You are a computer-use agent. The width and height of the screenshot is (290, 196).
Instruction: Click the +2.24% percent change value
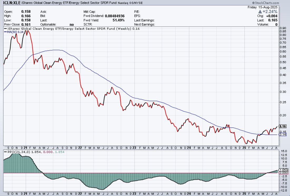tap(270, 12)
